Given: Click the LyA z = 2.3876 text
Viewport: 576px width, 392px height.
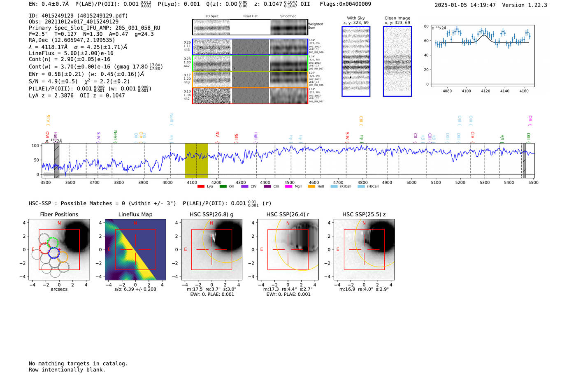Looking at the screenshot, I should (51, 95).
